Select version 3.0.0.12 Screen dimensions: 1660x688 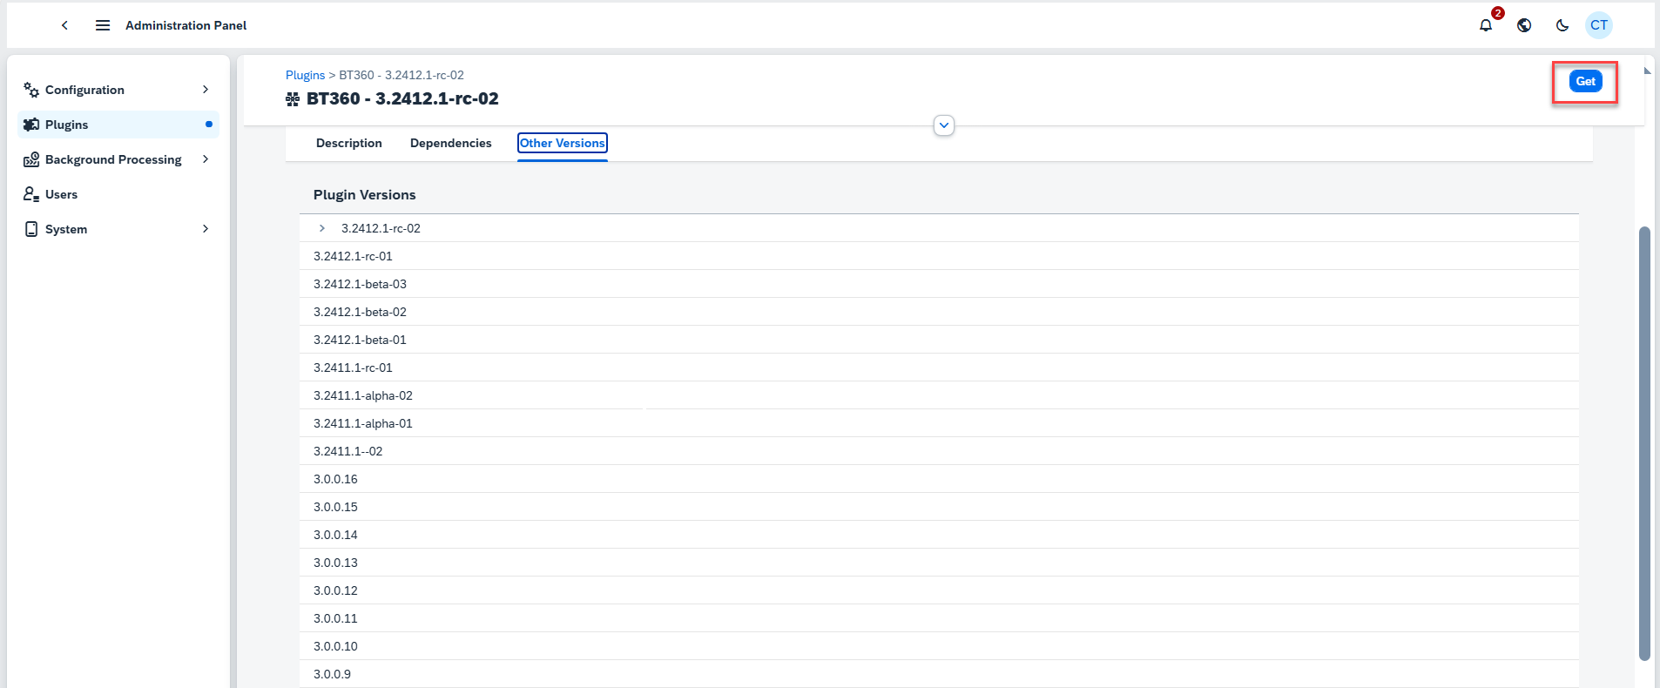click(939, 590)
